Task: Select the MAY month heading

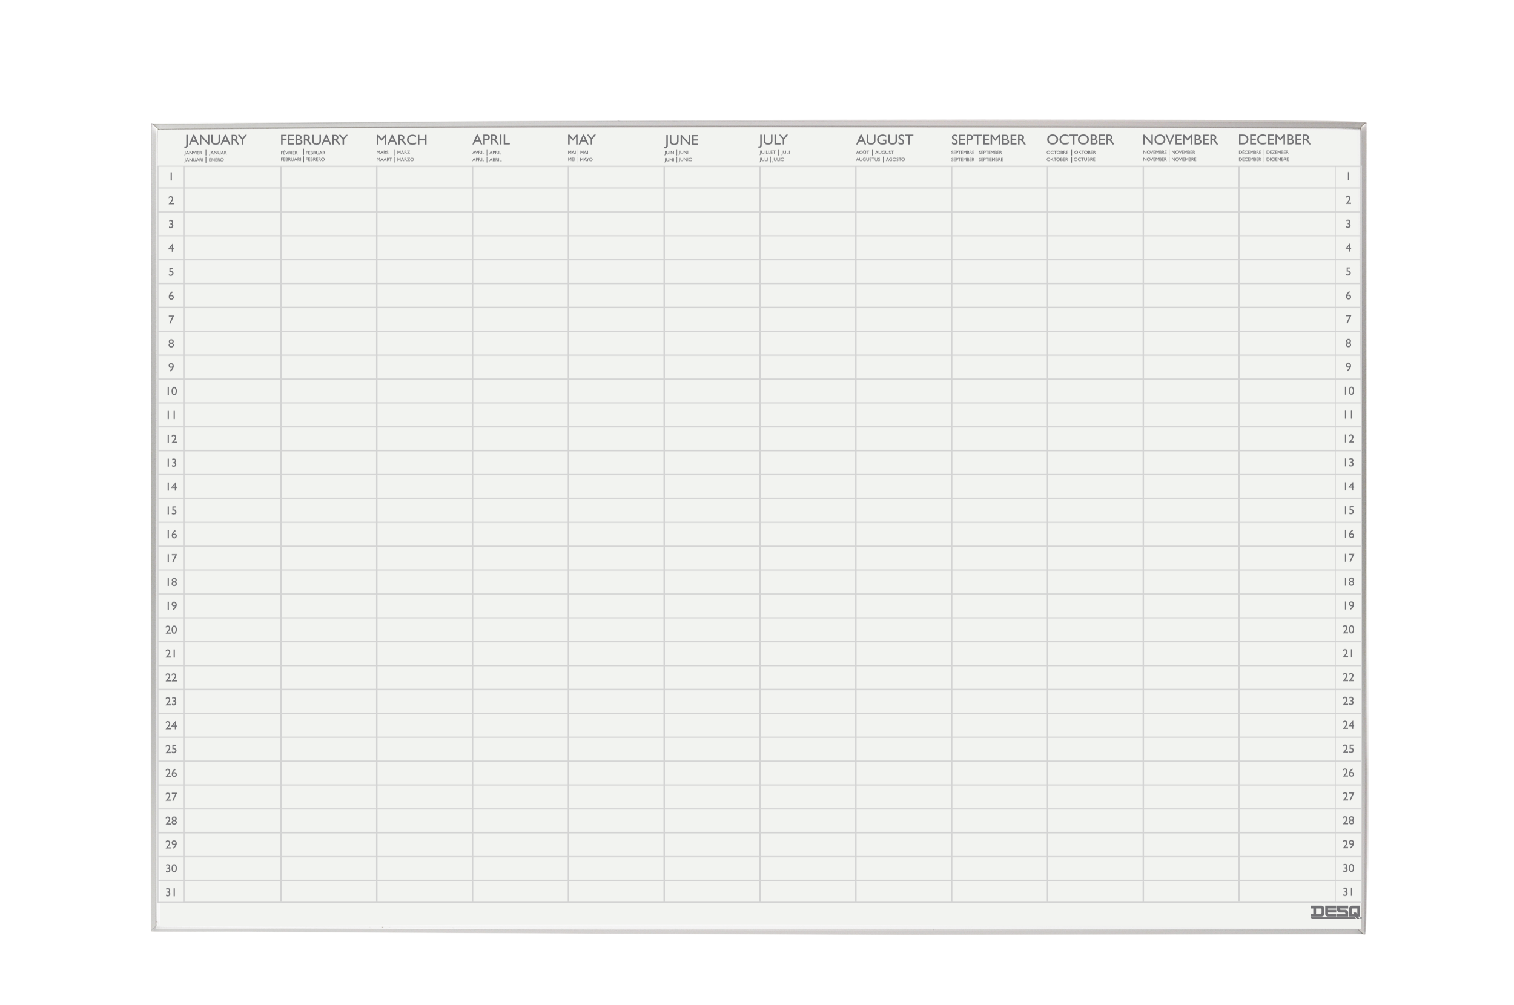Action: [x=581, y=140]
